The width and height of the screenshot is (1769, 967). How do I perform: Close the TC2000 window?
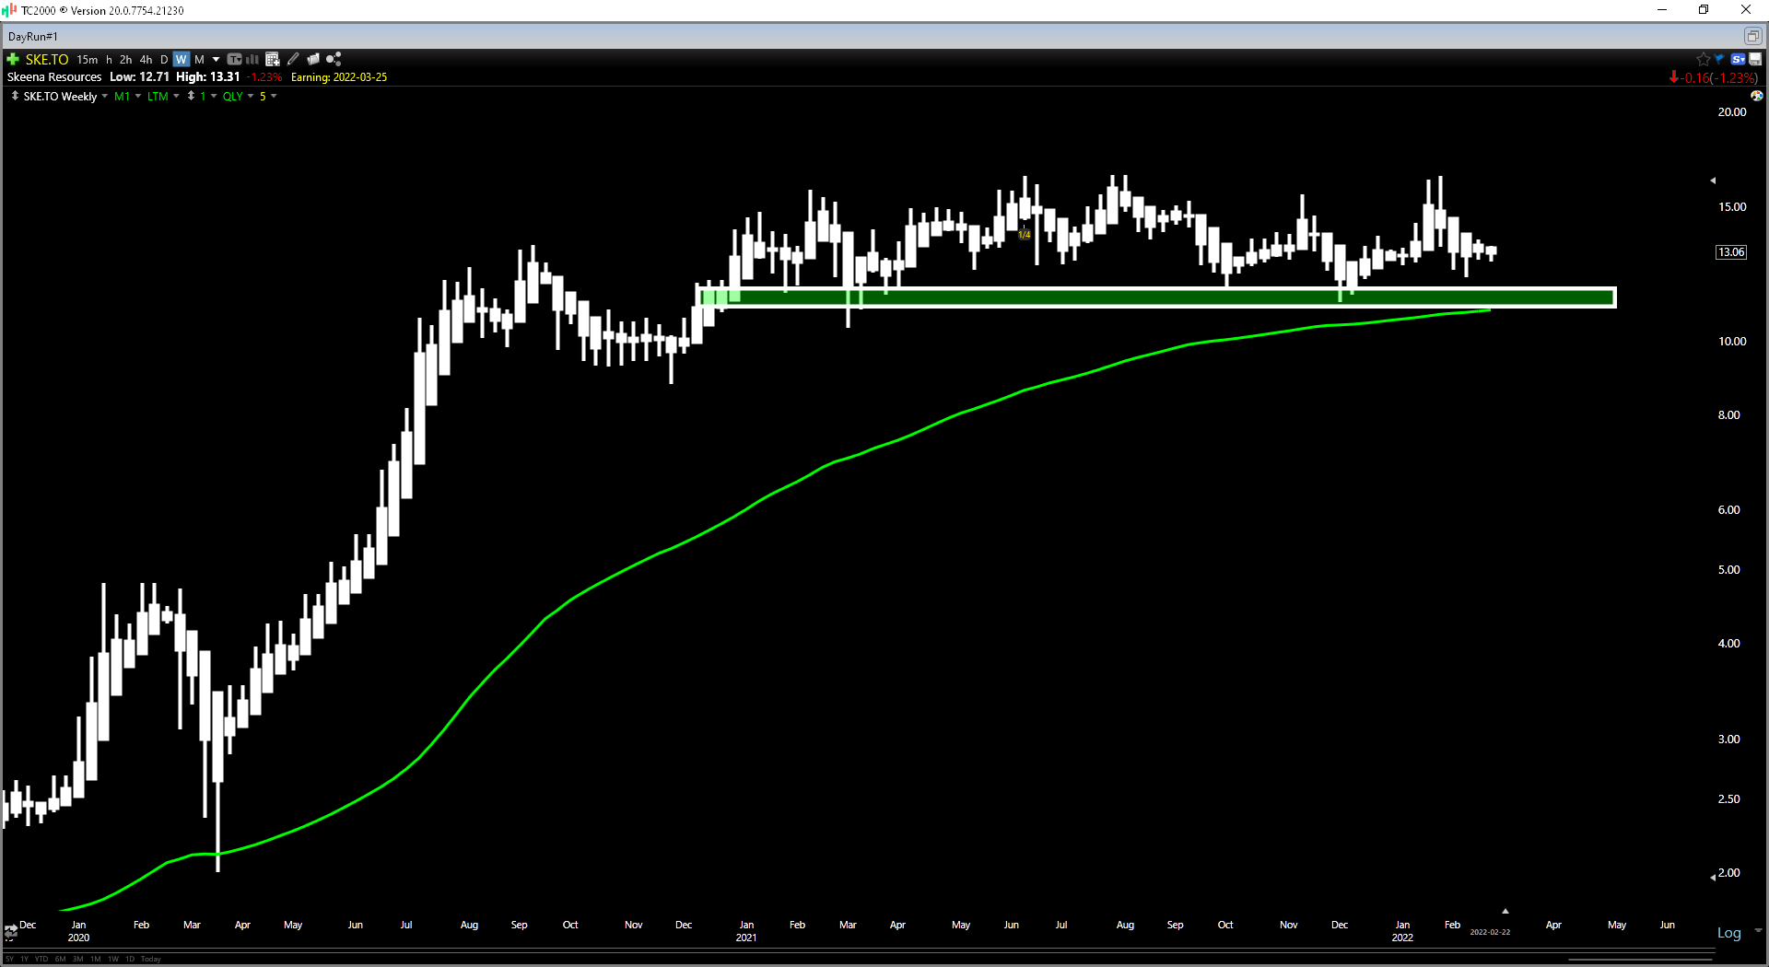pyautogui.click(x=1746, y=10)
